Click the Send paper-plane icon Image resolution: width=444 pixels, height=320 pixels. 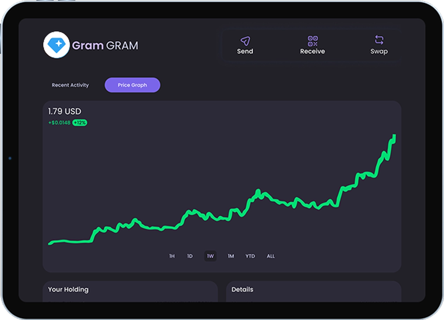coord(245,41)
